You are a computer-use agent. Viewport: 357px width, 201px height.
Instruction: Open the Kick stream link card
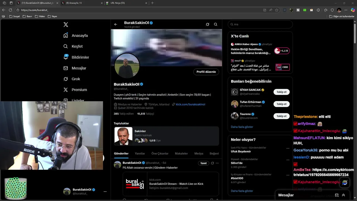[x=171, y=184]
